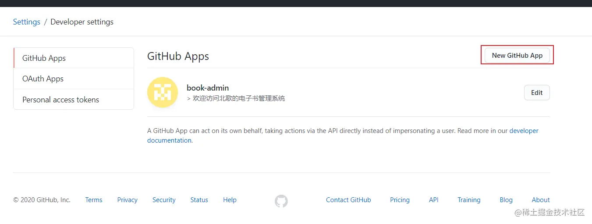This screenshot has height=224, width=592.
Task: Select OAuth Apps in the sidebar
Action: 43,79
